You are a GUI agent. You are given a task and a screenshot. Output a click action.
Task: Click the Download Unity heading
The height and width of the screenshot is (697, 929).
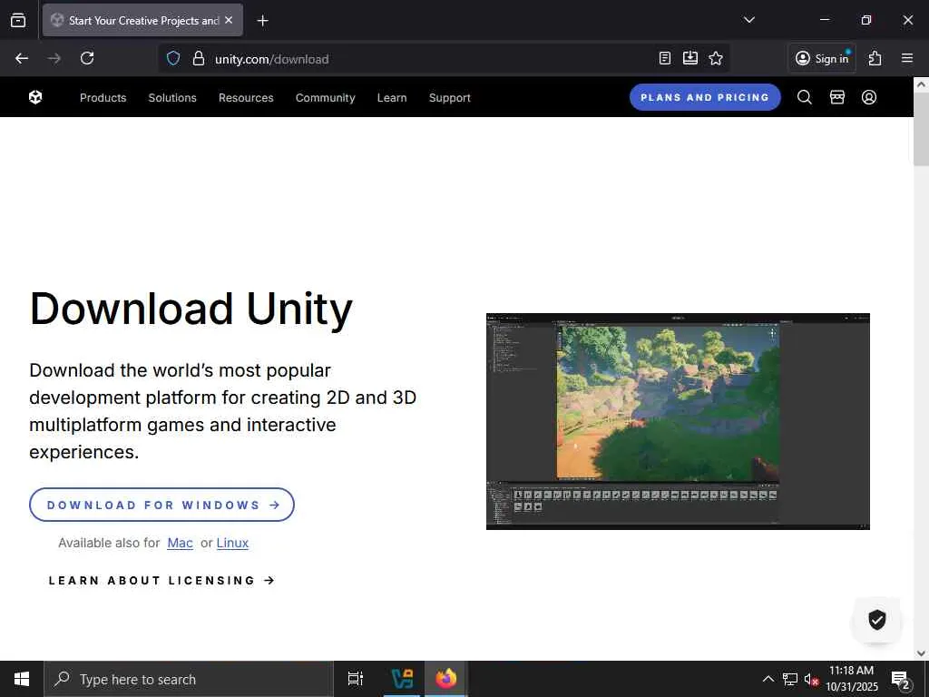(x=191, y=309)
